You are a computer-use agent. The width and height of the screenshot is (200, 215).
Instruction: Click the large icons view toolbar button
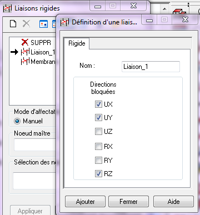coord(44,24)
